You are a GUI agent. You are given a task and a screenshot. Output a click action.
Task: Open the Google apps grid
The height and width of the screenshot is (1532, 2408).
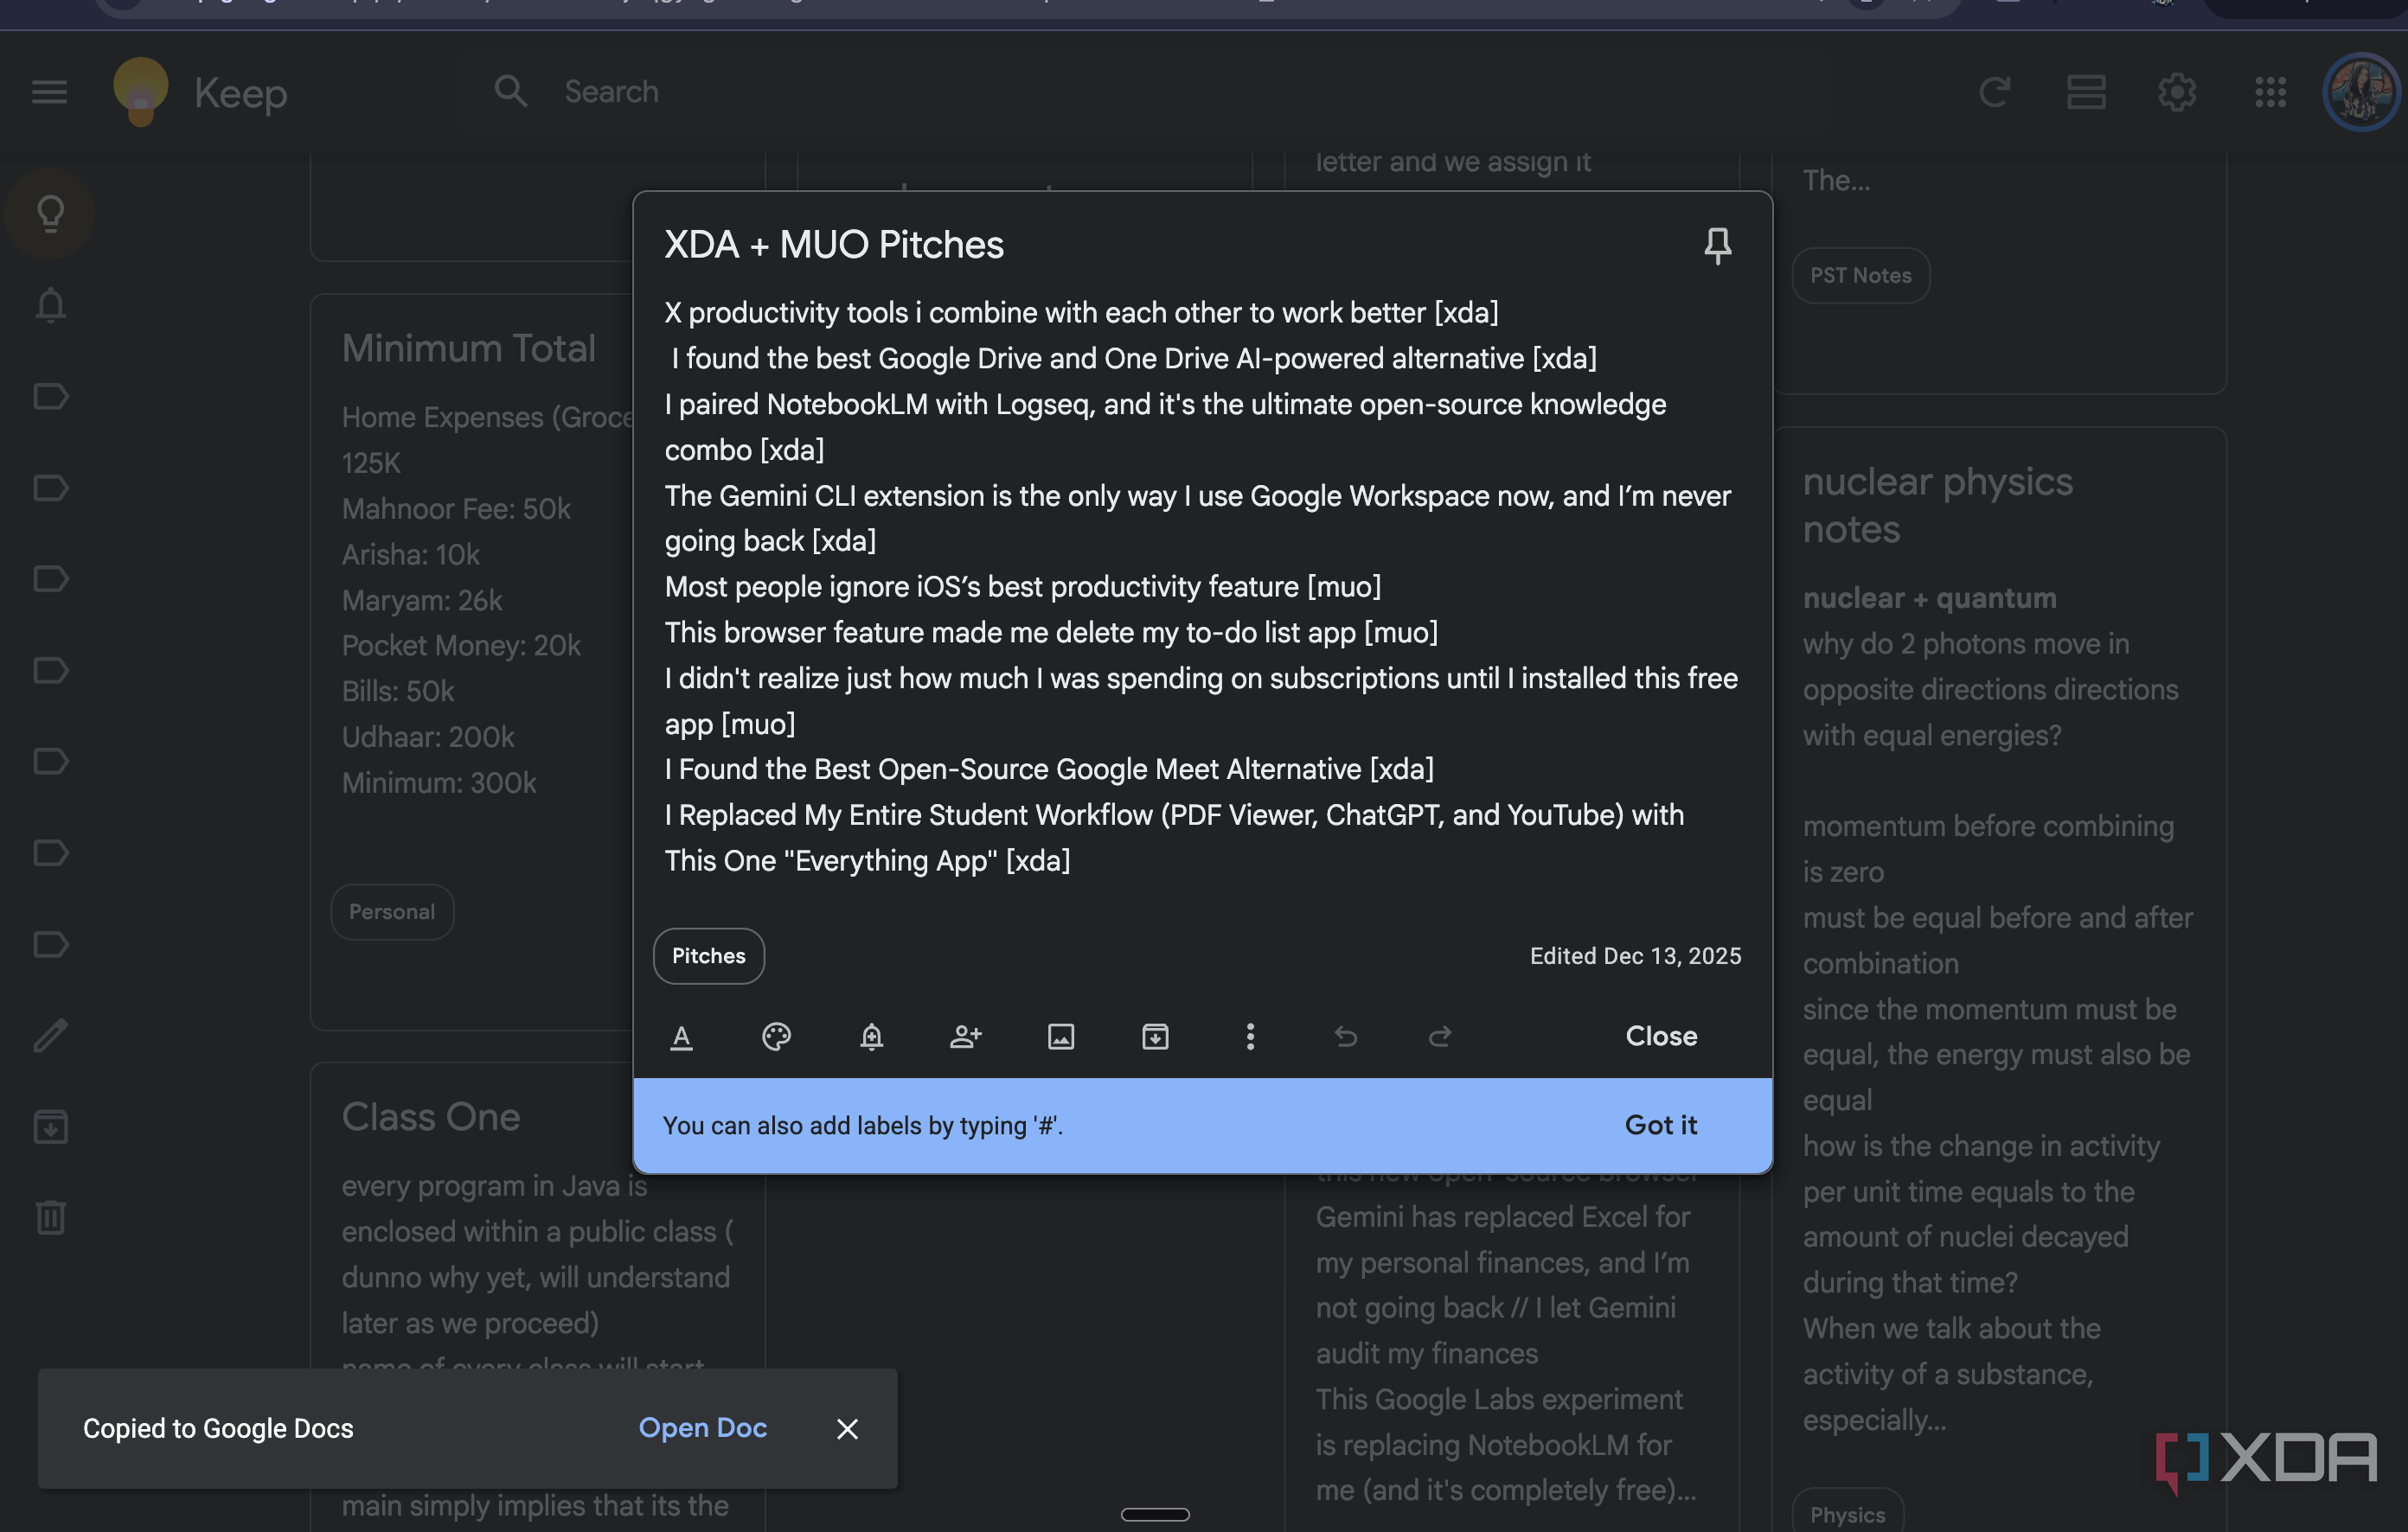(2270, 92)
